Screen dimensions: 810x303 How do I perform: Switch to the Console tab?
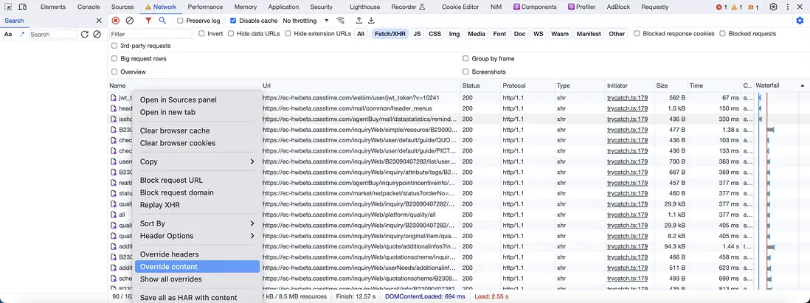[x=89, y=7]
